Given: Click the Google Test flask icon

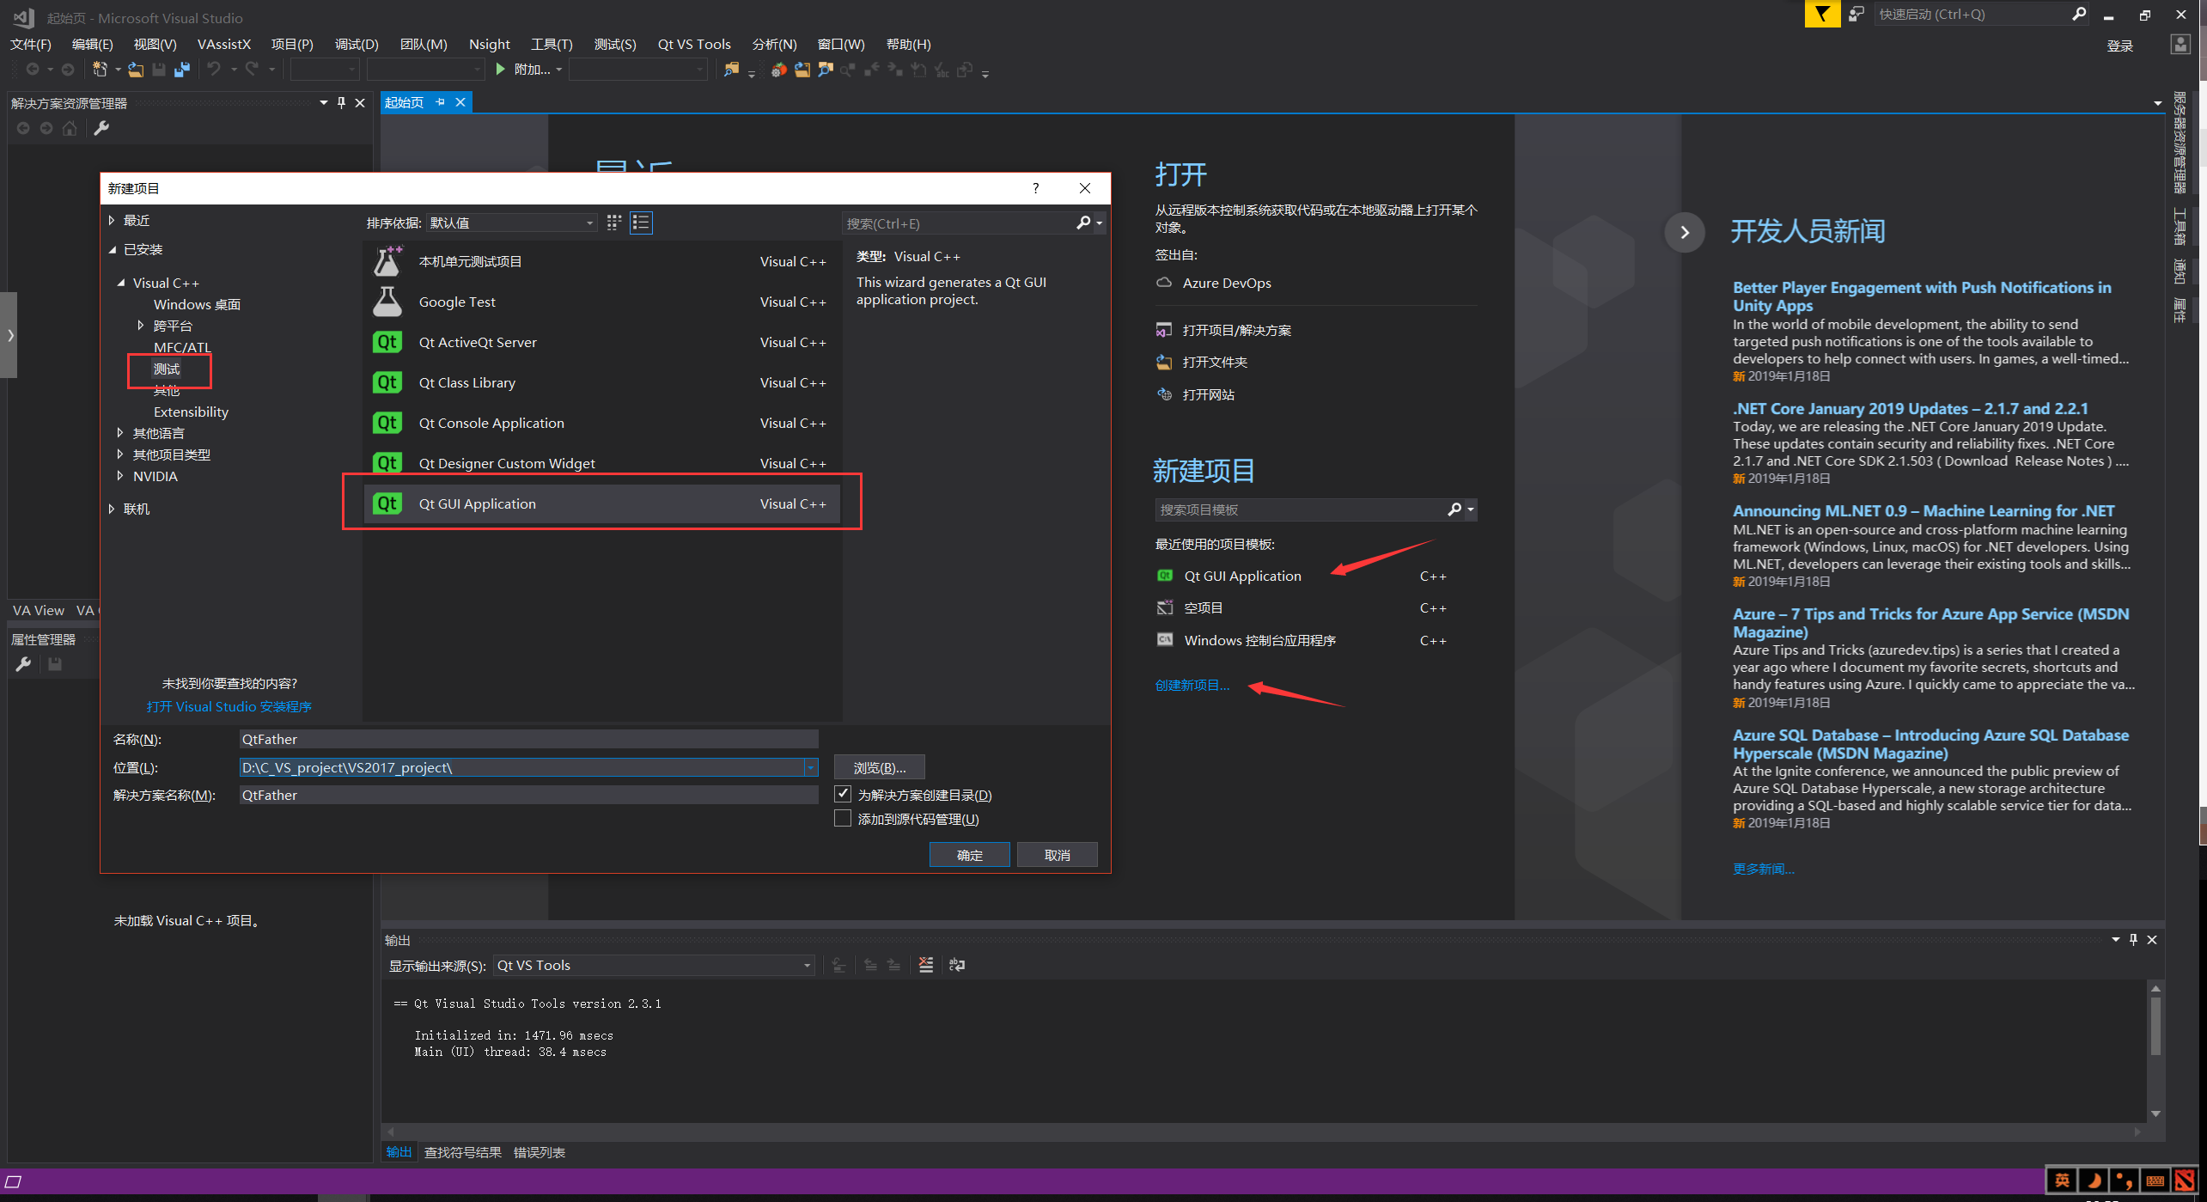Looking at the screenshot, I should click(x=387, y=302).
